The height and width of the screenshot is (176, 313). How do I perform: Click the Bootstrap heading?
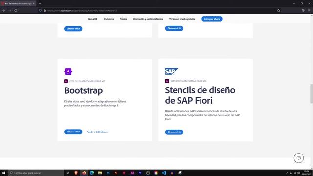(84, 90)
